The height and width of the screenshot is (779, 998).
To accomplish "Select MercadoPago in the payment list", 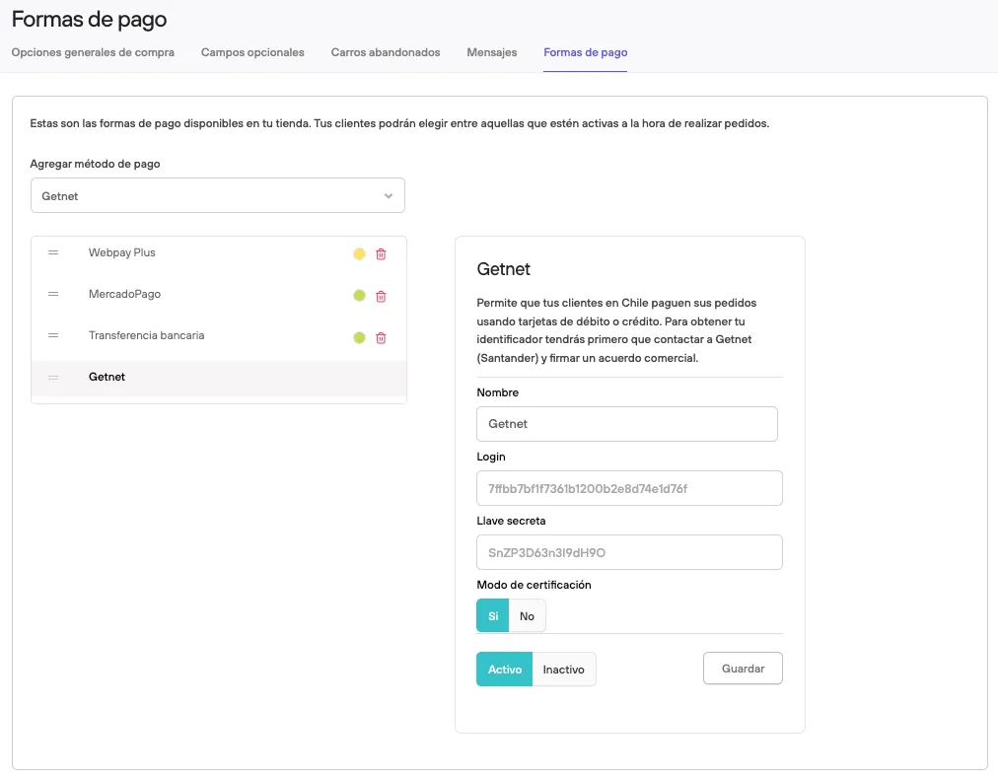I will coord(124,294).
